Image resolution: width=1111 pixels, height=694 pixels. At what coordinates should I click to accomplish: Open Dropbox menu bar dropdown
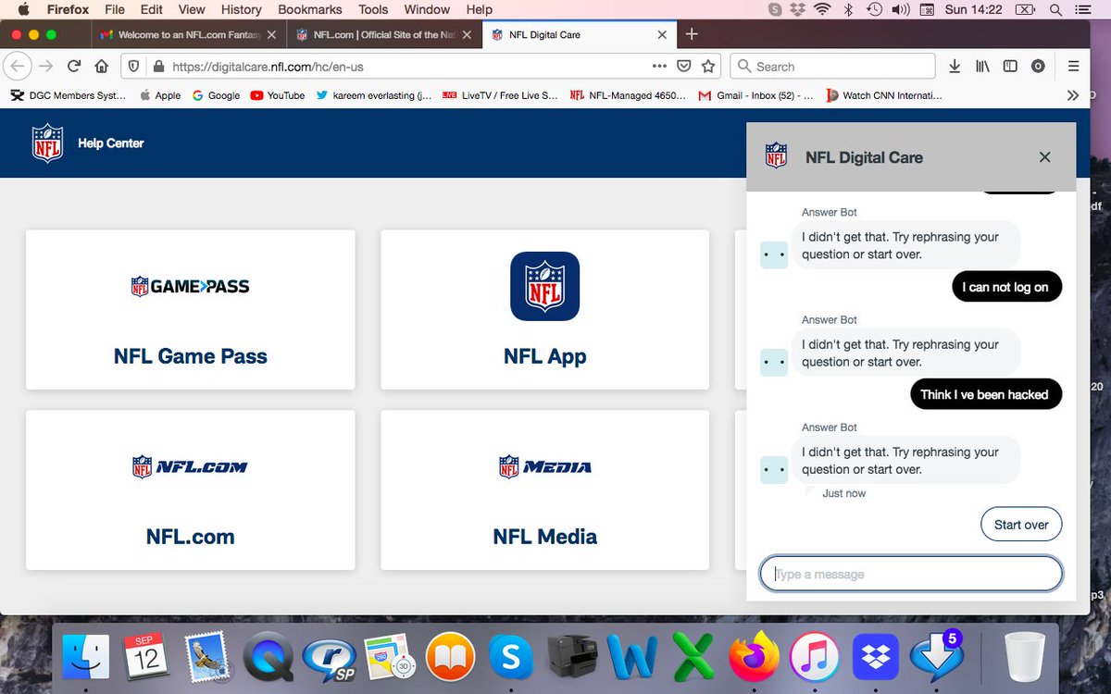[x=798, y=9]
